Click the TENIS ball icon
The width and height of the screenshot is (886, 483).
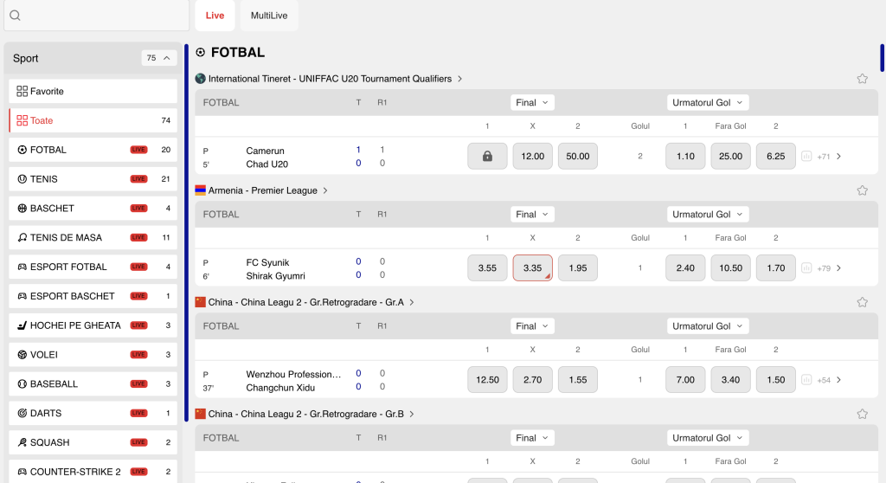(x=22, y=178)
